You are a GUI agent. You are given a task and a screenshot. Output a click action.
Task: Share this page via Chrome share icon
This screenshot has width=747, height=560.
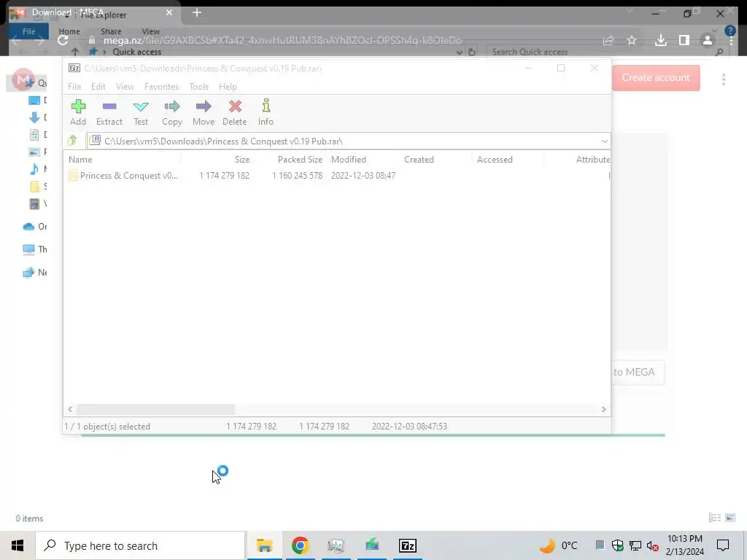coord(608,41)
